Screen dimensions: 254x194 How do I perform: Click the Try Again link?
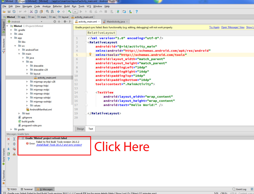pos(214,27)
